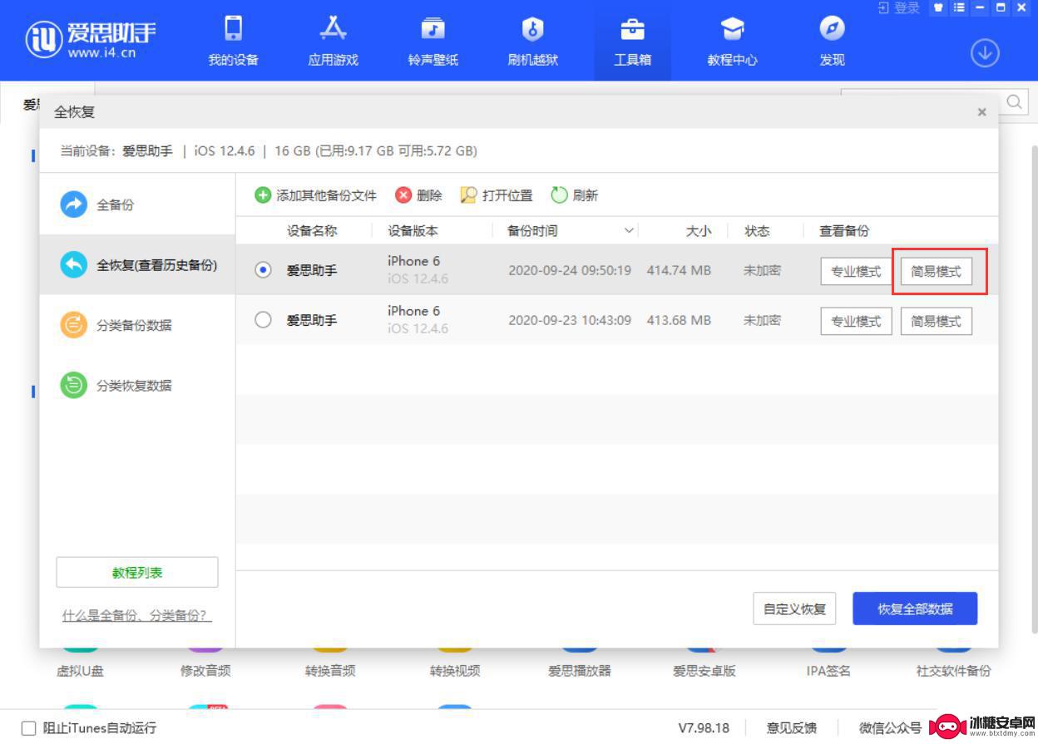The width and height of the screenshot is (1038, 744).
Task: Open 爱思播放器 tool behind dialog
Action: pyautogui.click(x=580, y=671)
